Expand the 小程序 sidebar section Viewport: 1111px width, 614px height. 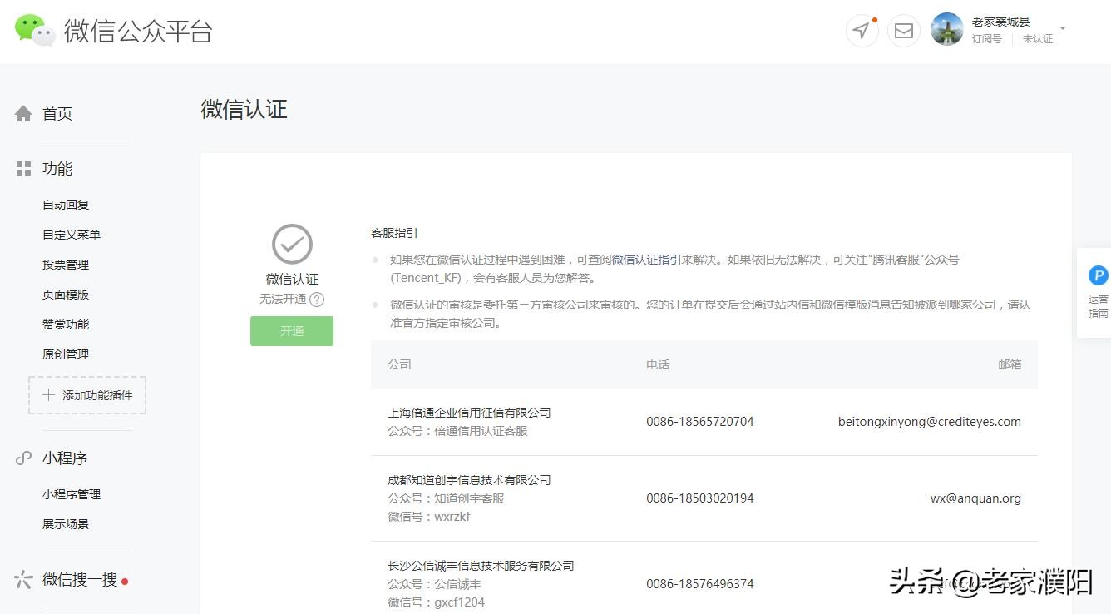click(64, 457)
